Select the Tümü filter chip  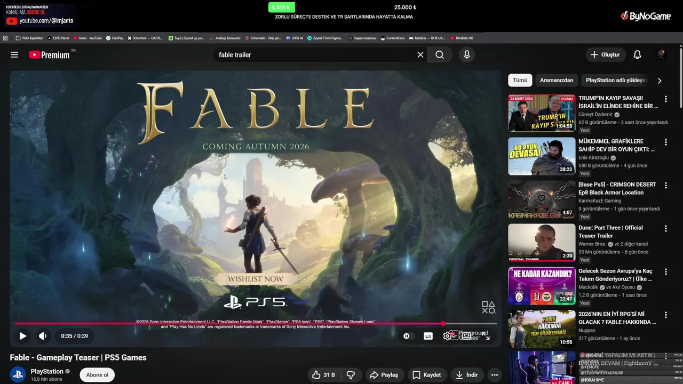tap(520, 81)
